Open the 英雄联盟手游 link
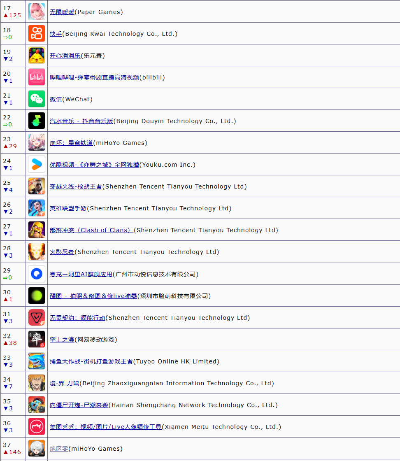The height and width of the screenshot is (461, 400). coord(68,208)
